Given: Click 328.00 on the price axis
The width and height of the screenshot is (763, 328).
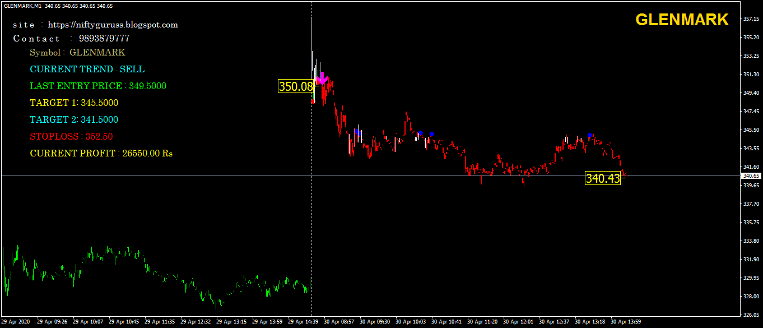Looking at the screenshot, I should (x=751, y=297).
